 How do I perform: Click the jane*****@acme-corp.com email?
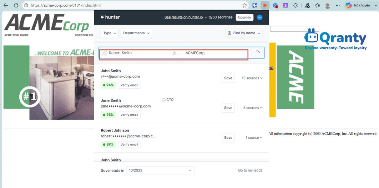click(x=126, y=106)
